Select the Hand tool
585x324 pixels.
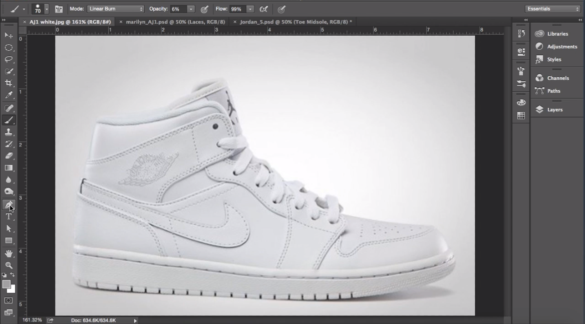click(9, 254)
